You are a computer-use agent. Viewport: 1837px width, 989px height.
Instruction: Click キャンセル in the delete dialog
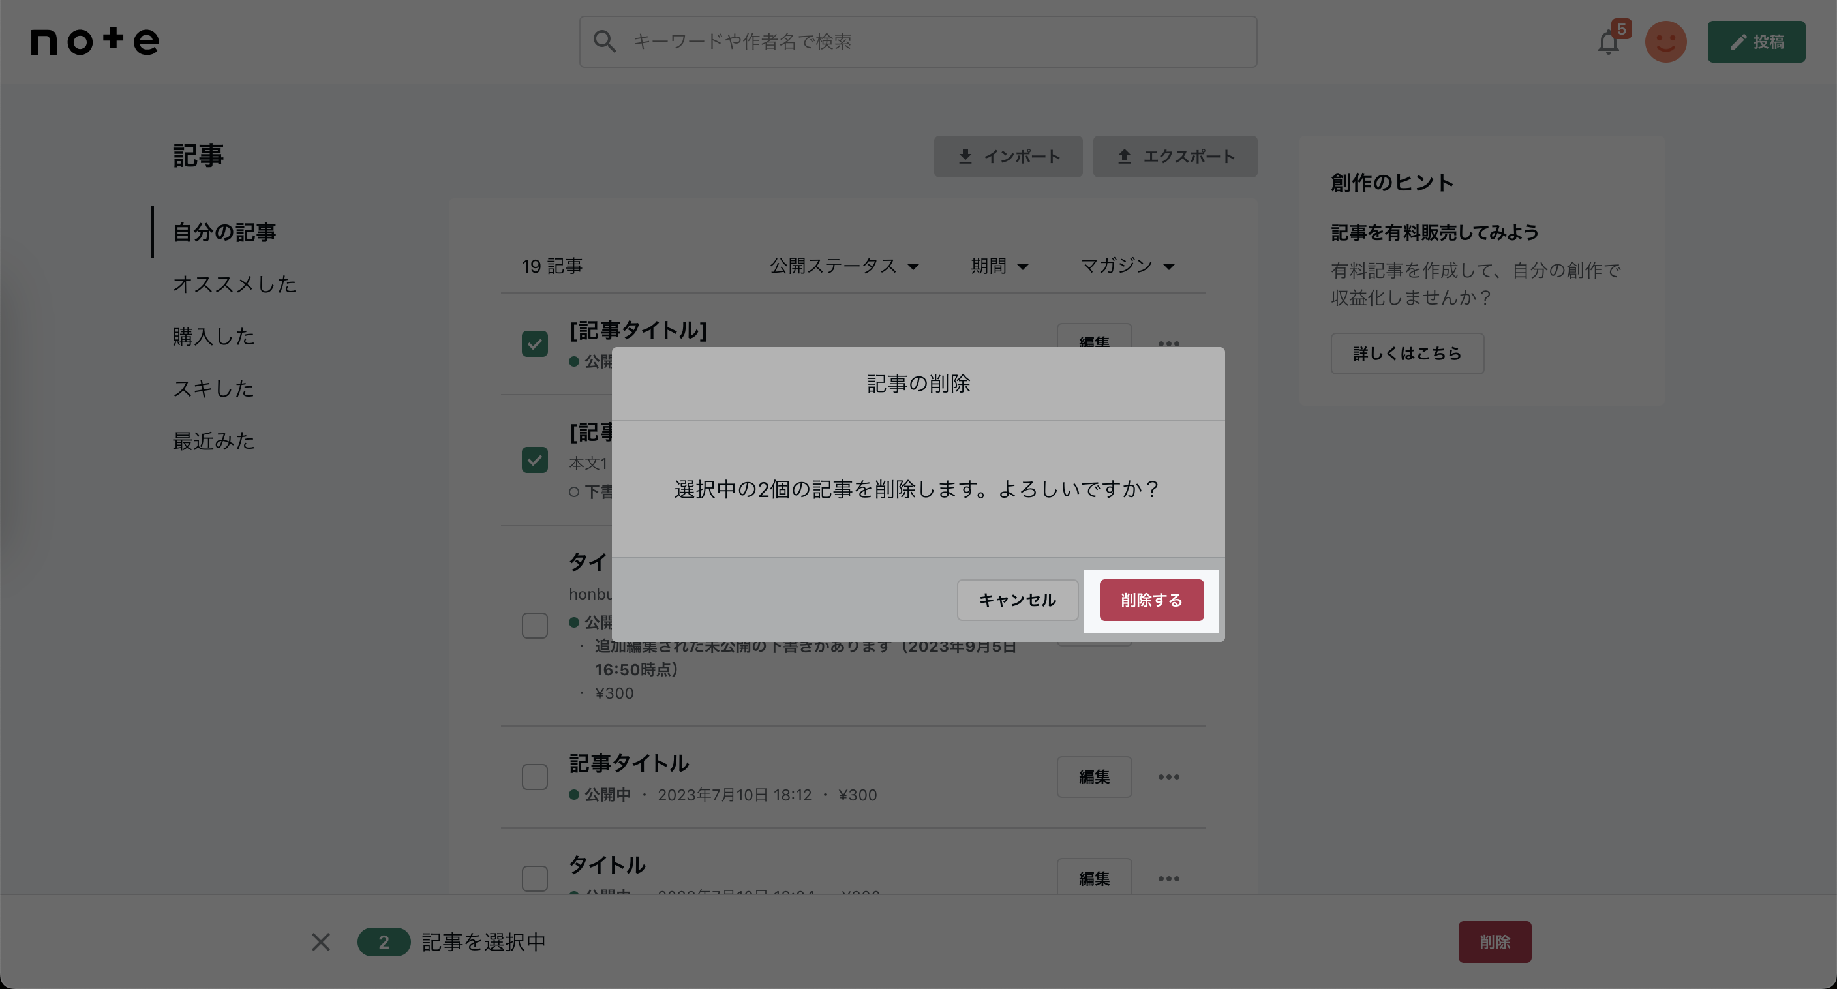pyautogui.click(x=1017, y=600)
